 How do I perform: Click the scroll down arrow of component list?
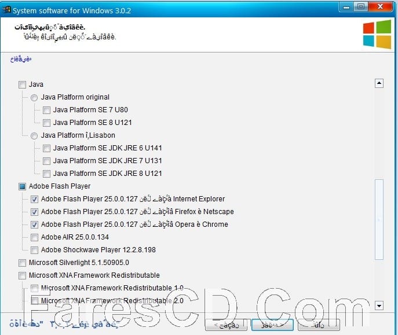[379, 305]
